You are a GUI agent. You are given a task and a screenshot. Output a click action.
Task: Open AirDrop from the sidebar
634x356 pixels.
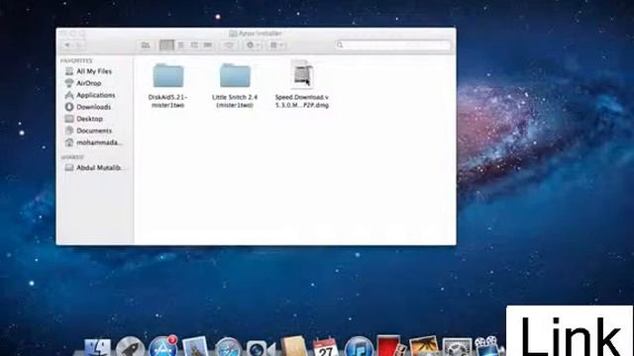pos(89,83)
